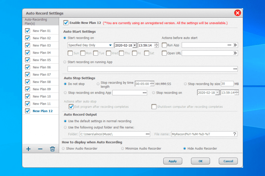Select Show Audio Recorder option
The height and width of the screenshot is (176, 265).
click(63, 148)
